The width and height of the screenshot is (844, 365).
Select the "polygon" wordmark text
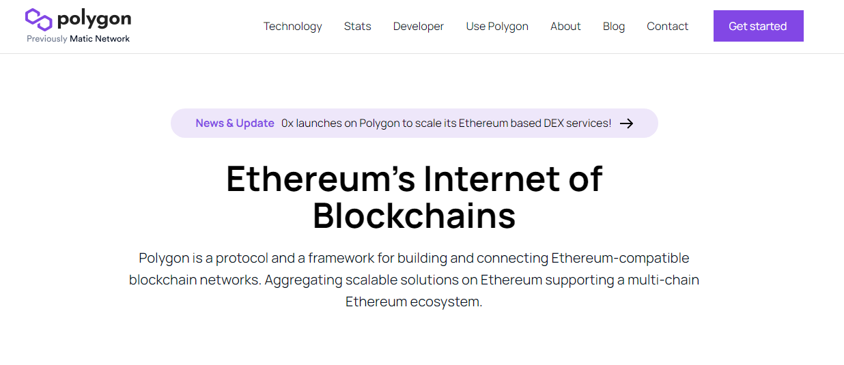point(94,18)
